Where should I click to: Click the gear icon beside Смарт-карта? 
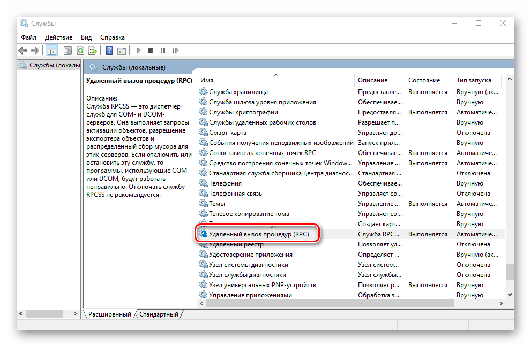(x=203, y=132)
